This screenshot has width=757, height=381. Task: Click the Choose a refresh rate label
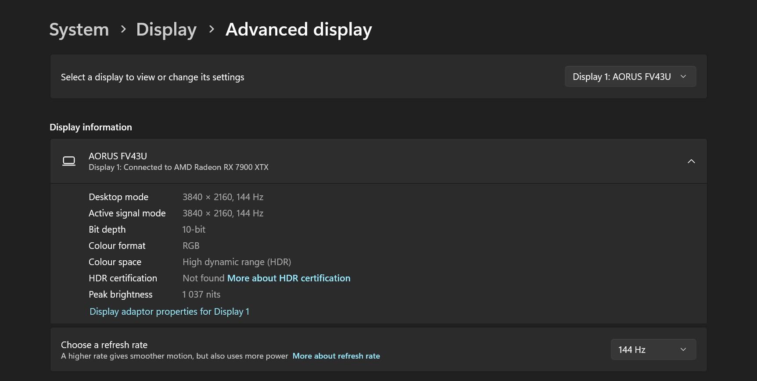(104, 345)
